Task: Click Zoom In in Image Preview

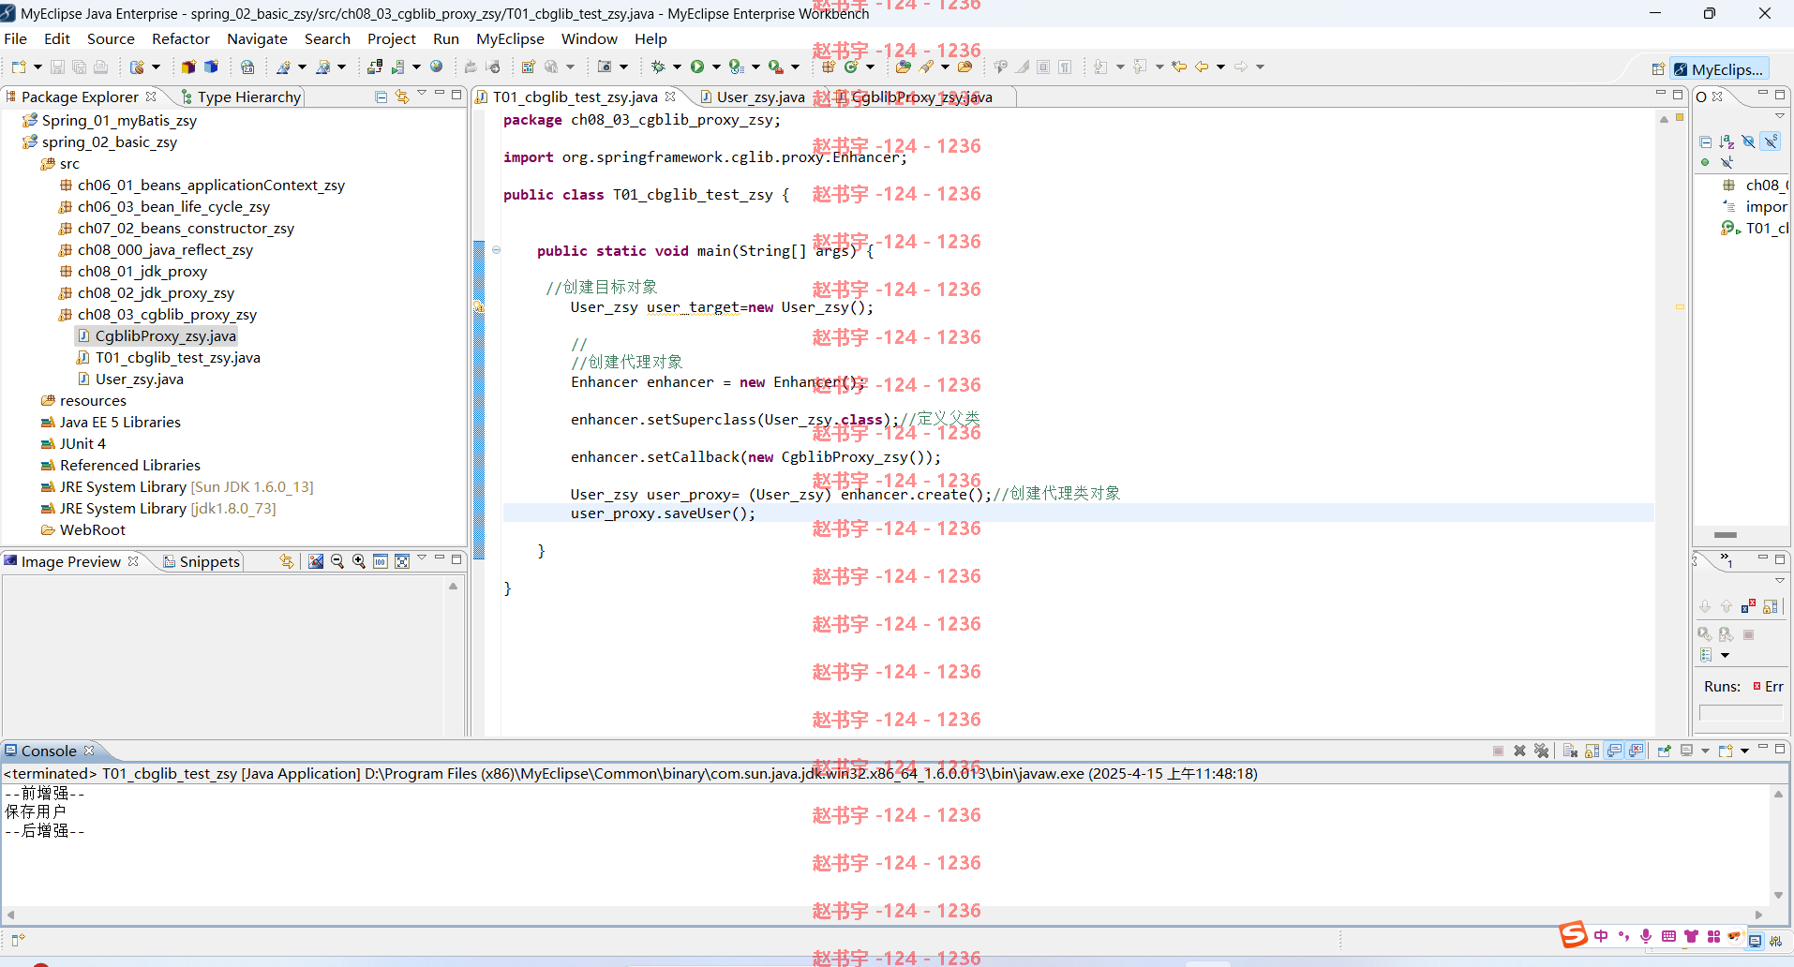Action: (359, 561)
